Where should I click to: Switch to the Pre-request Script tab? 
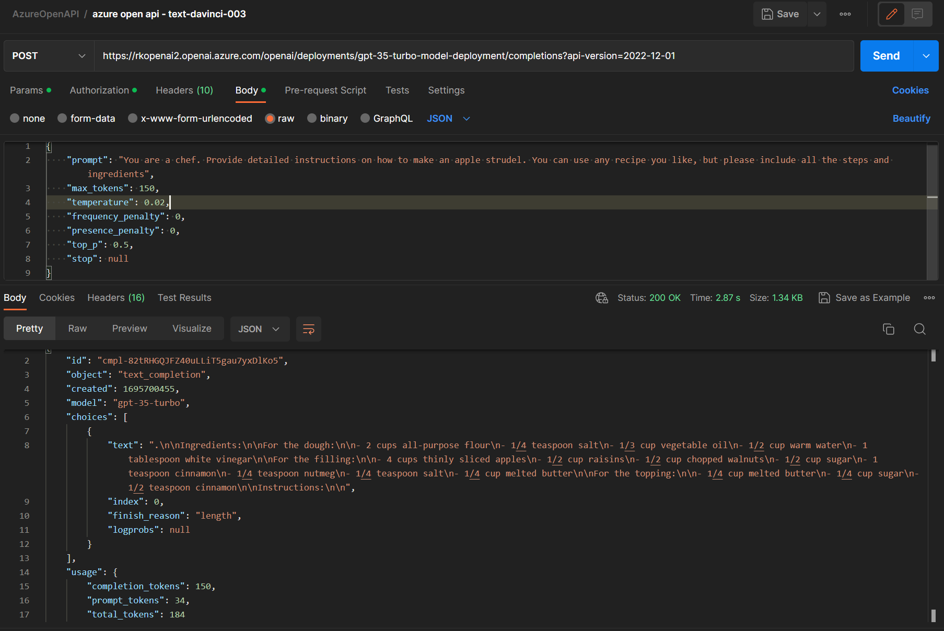click(325, 90)
